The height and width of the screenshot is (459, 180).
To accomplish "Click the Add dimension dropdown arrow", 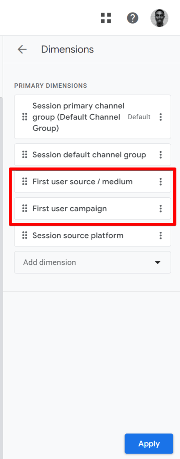I will pyautogui.click(x=158, y=263).
